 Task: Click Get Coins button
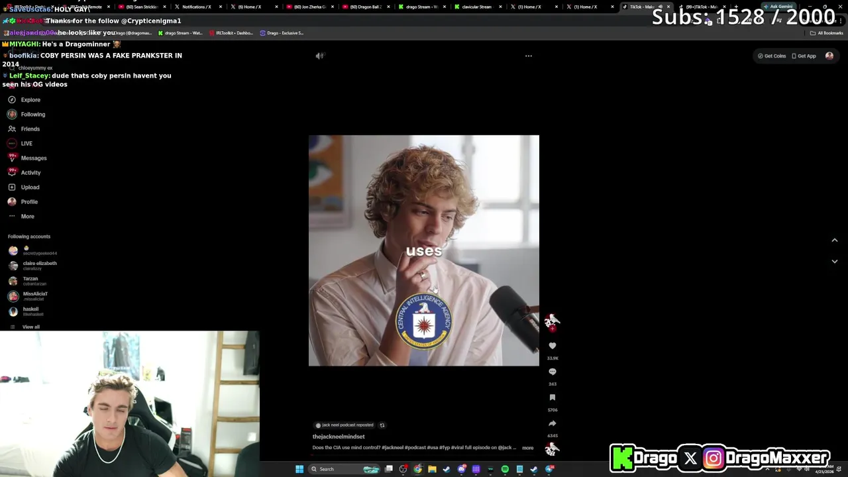[772, 56]
